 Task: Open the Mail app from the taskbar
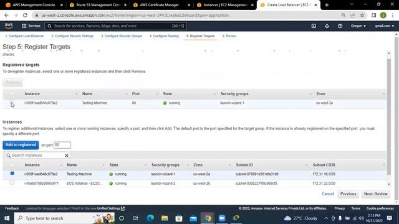click(193, 218)
